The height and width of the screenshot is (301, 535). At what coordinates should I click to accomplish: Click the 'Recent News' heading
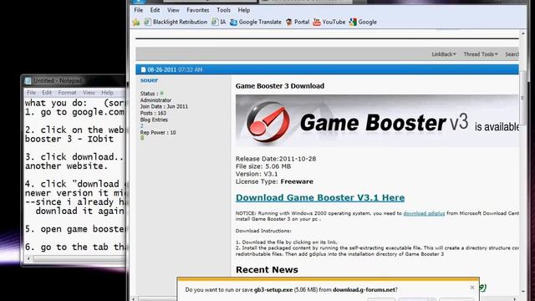click(267, 269)
